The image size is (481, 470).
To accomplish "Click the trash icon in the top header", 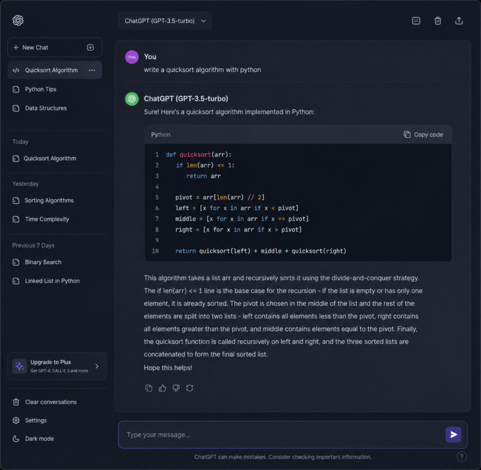I will pyautogui.click(x=438, y=21).
